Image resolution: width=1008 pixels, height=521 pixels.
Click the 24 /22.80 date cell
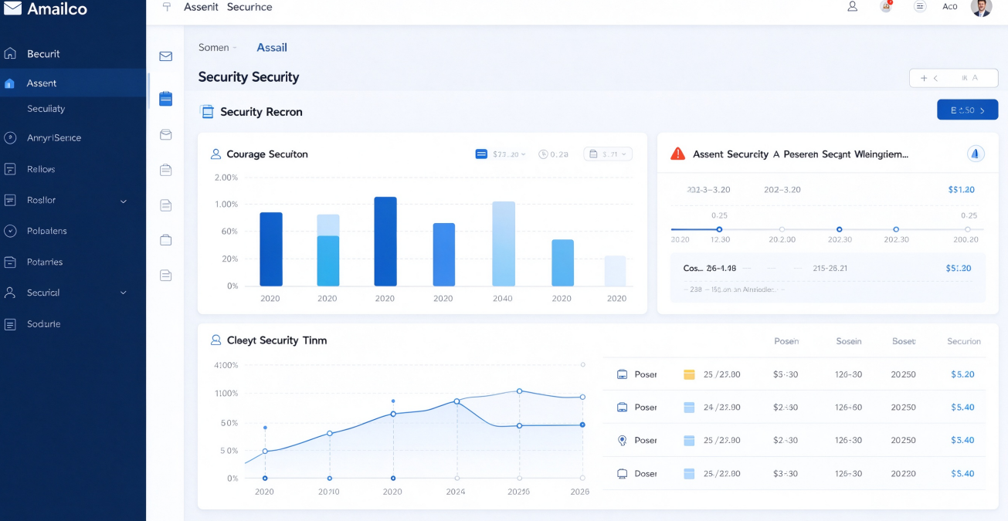pyautogui.click(x=722, y=408)
